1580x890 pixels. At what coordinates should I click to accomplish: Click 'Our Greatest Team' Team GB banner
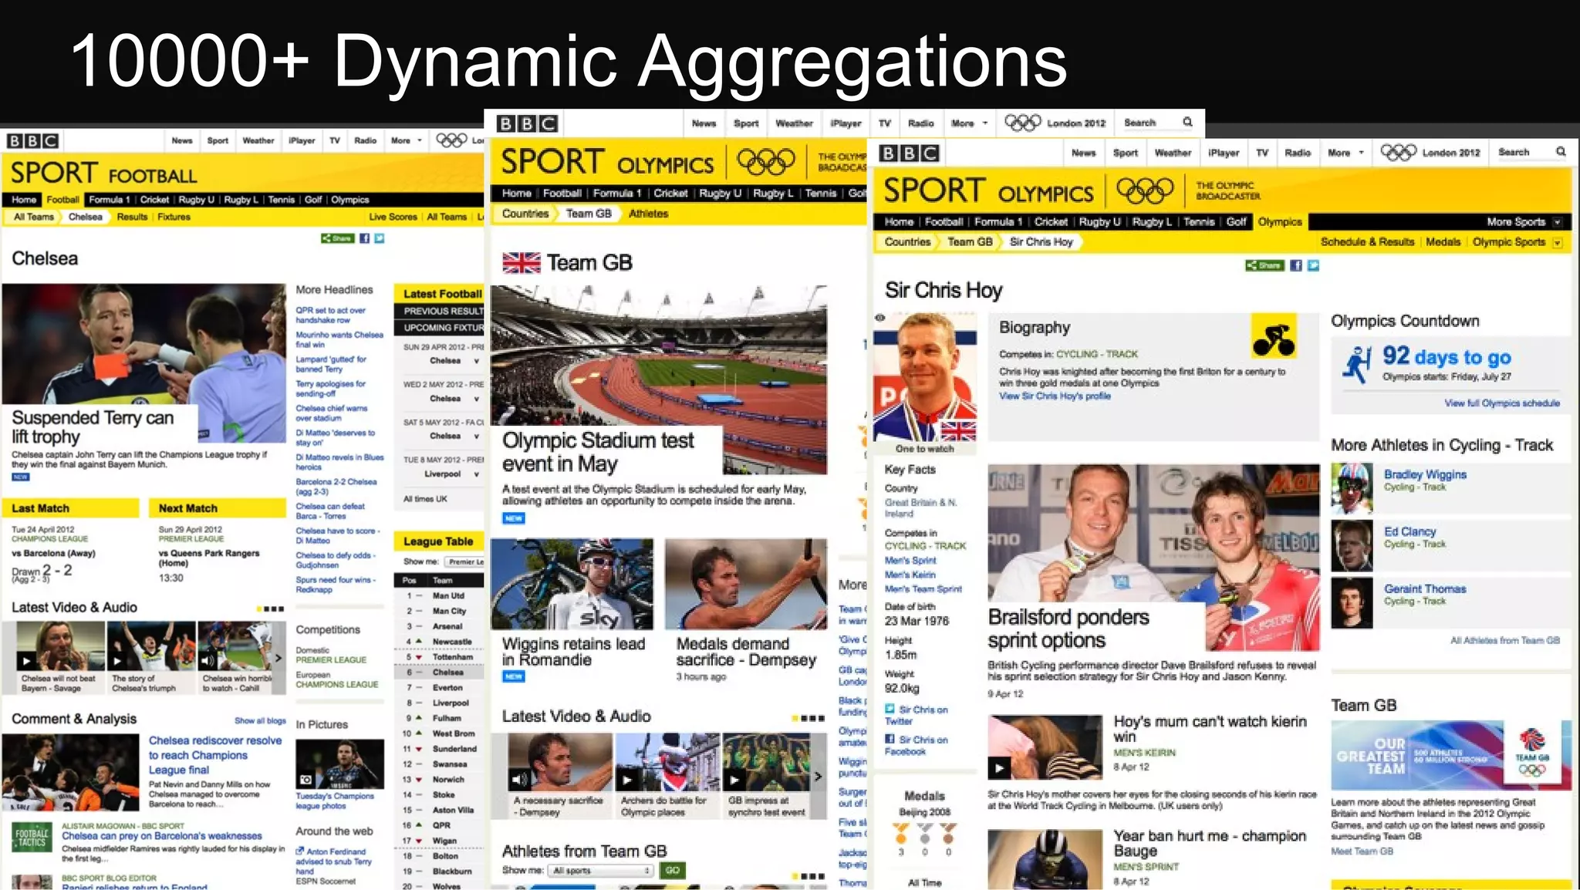point(1451,755)
